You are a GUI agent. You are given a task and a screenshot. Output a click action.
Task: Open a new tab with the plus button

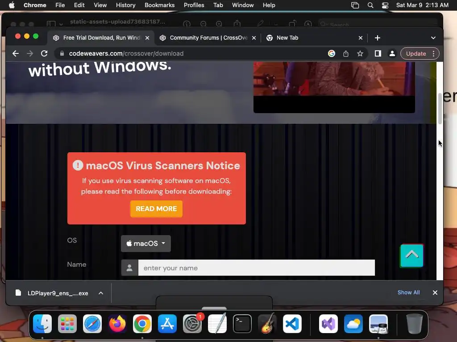point(378,38)
